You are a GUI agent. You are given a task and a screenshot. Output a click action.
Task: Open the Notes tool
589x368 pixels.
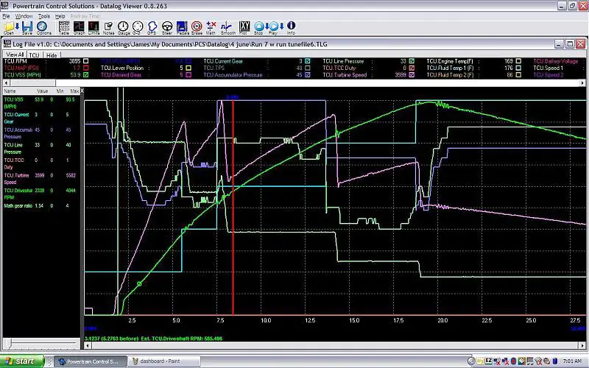coord(108,27)
